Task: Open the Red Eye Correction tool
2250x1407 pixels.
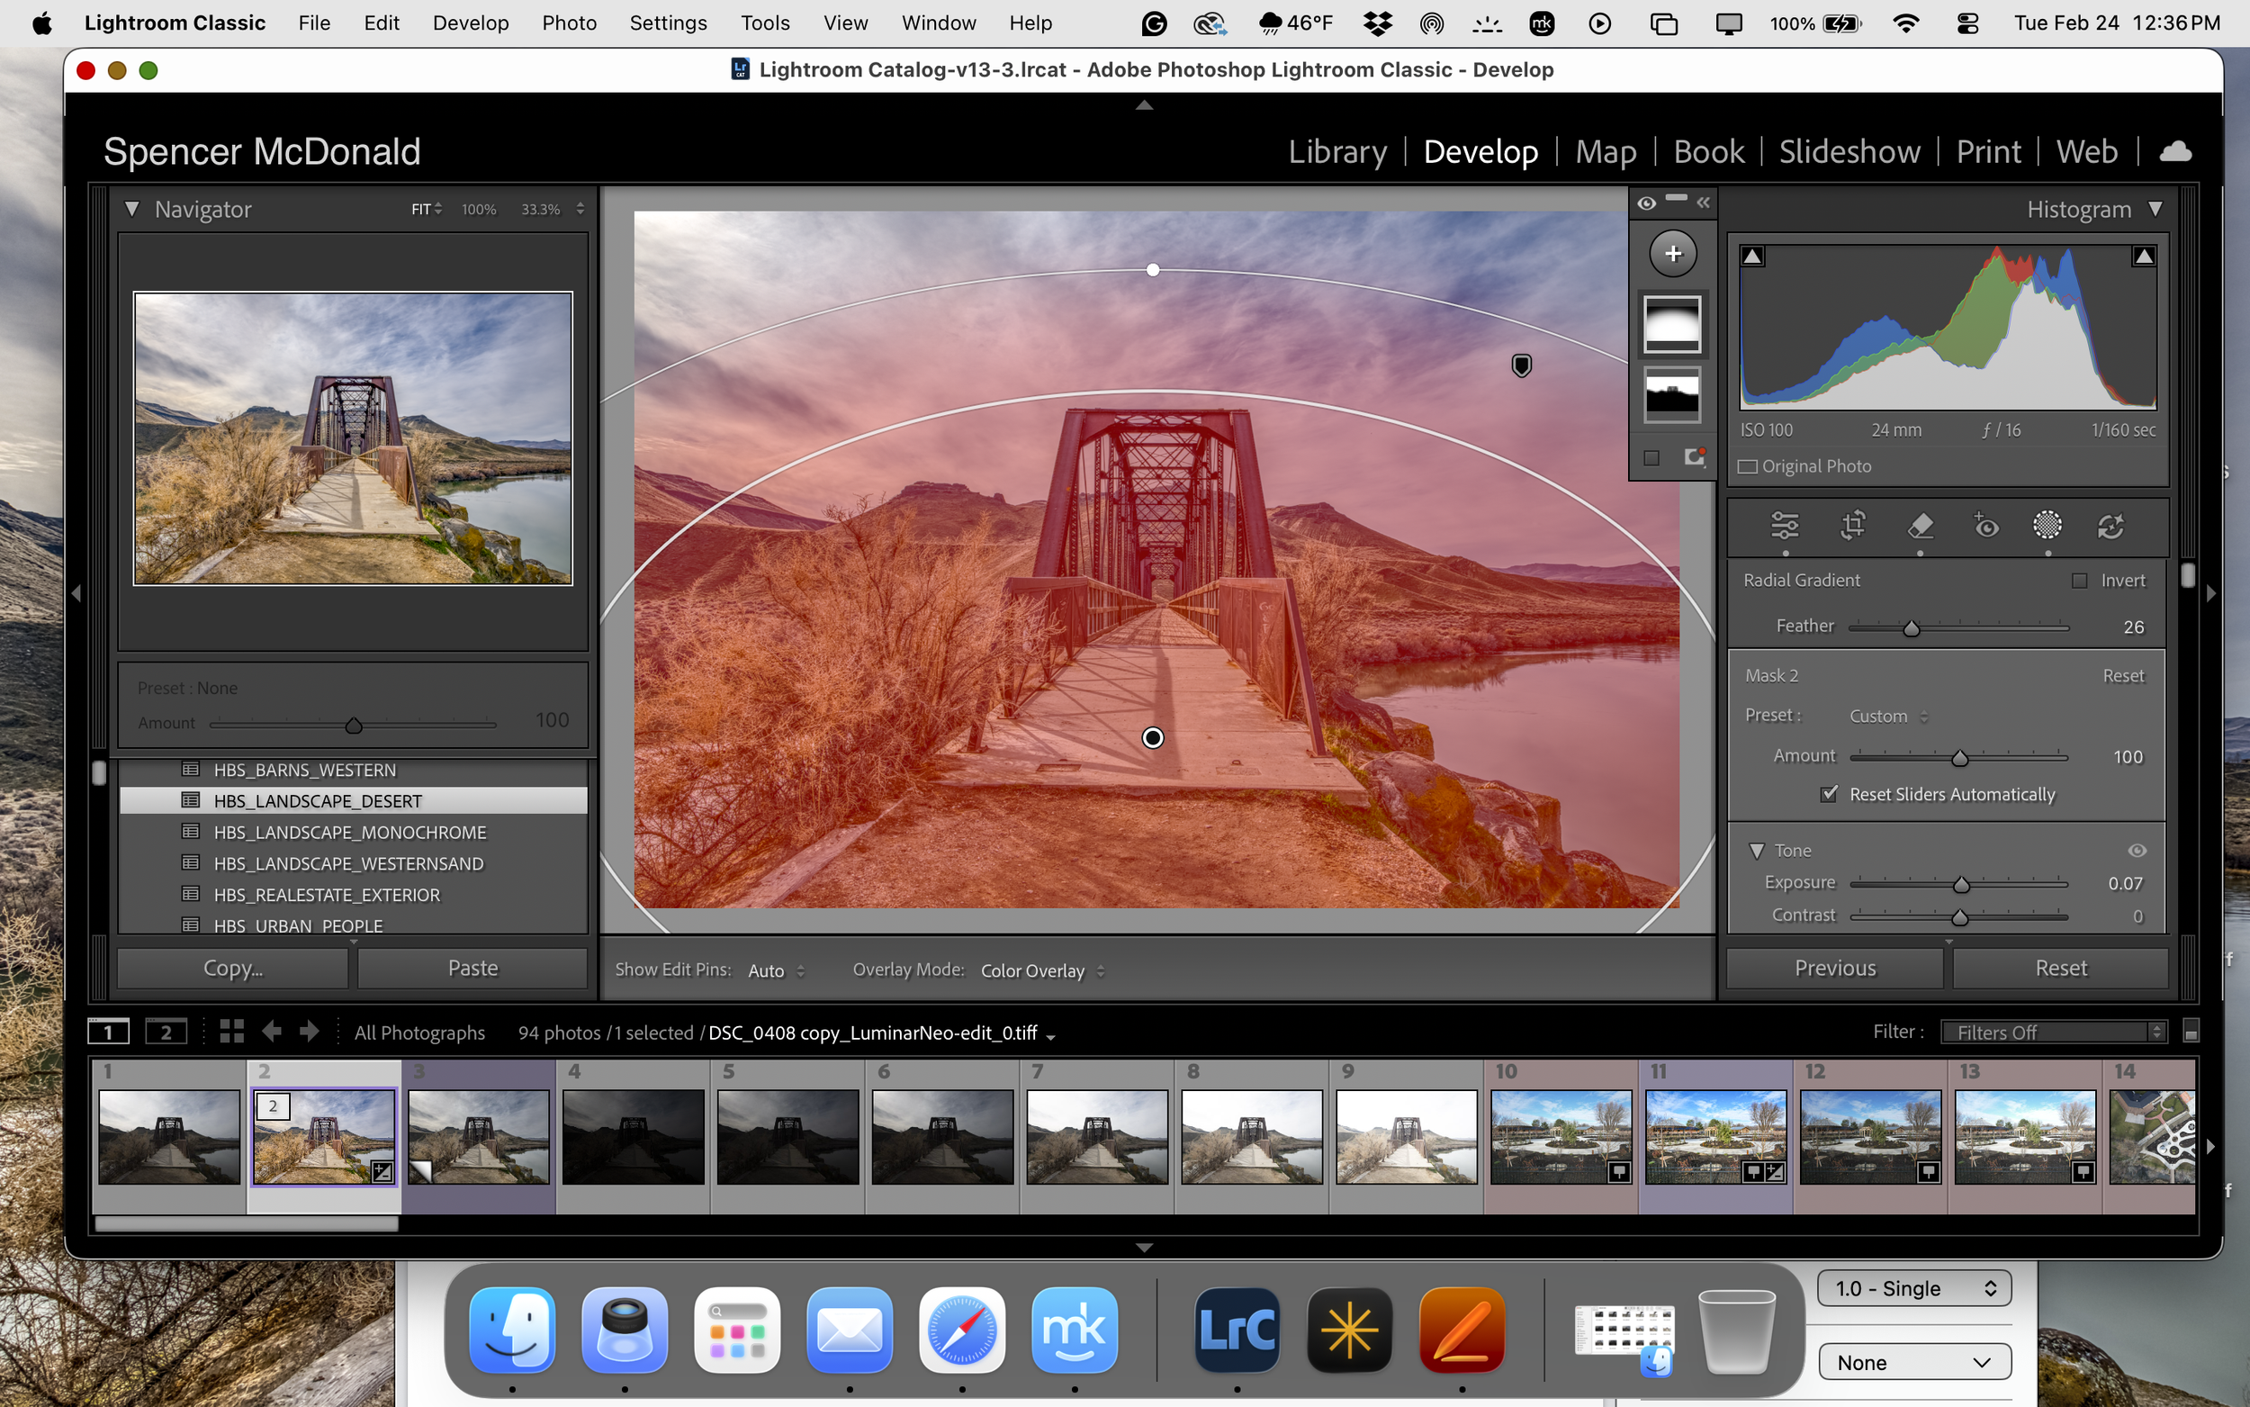Action: (x=1987, y=526)
